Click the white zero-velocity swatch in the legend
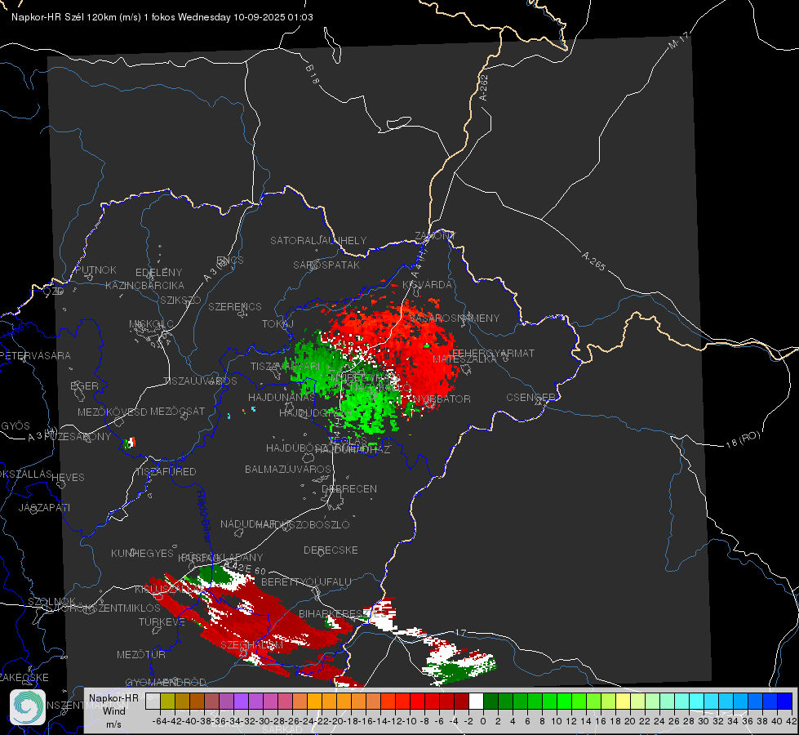This screenshot has height=735, width=799. 476,701
